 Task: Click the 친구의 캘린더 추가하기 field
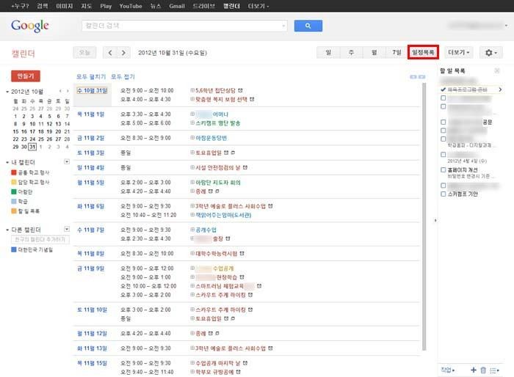pyautogui.click(x=40, y=239)
